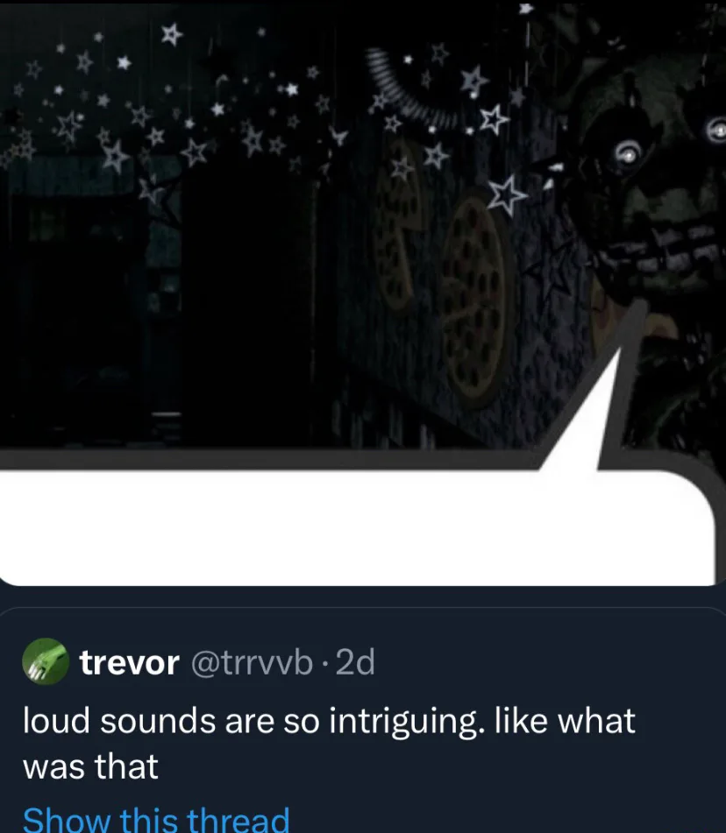Open the quoted tweet text about loud sounds
Image resolution: width=726 pixels, height=833 pixels.
pyautogui.click(x=329, y=744)
